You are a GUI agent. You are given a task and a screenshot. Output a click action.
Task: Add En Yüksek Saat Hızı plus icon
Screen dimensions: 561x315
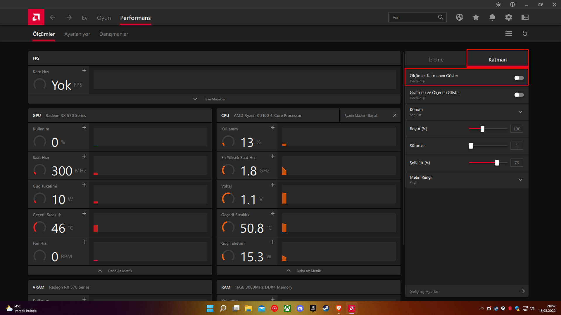pos(273,156)
